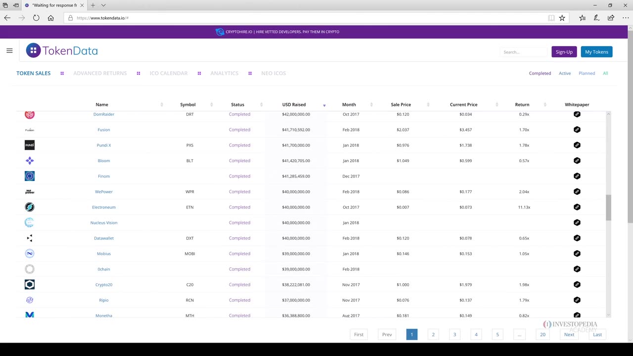This screenshot has height=356, width=633.
Task: Click in the Search input field
Action: point(524,52)
